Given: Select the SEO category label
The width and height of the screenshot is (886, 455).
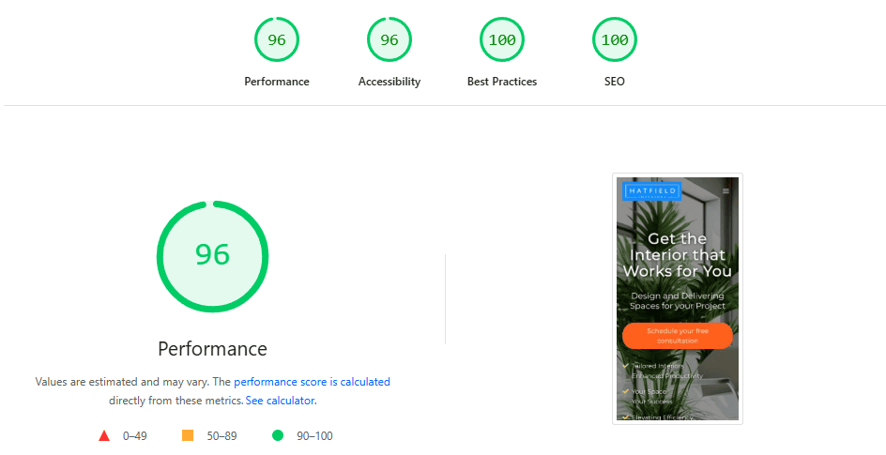Looking at the screenshot, I should (615, 82).
